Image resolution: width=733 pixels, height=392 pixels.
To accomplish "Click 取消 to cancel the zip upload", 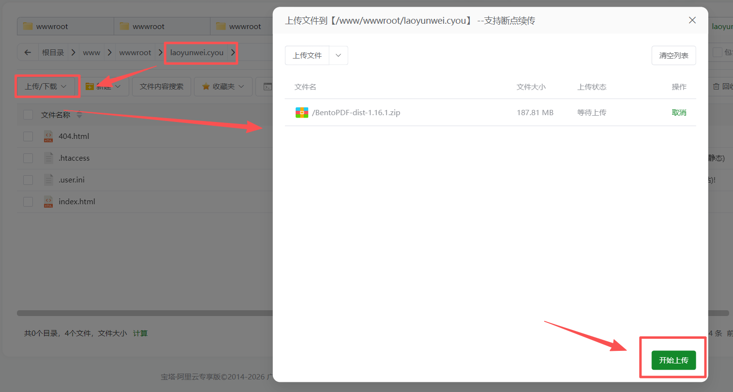I will (x=679, y=113).
